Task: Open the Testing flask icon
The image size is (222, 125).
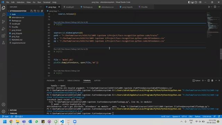Action: pos(3,42)
